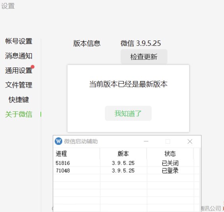Open 通用设置 section

coord(19,70)
